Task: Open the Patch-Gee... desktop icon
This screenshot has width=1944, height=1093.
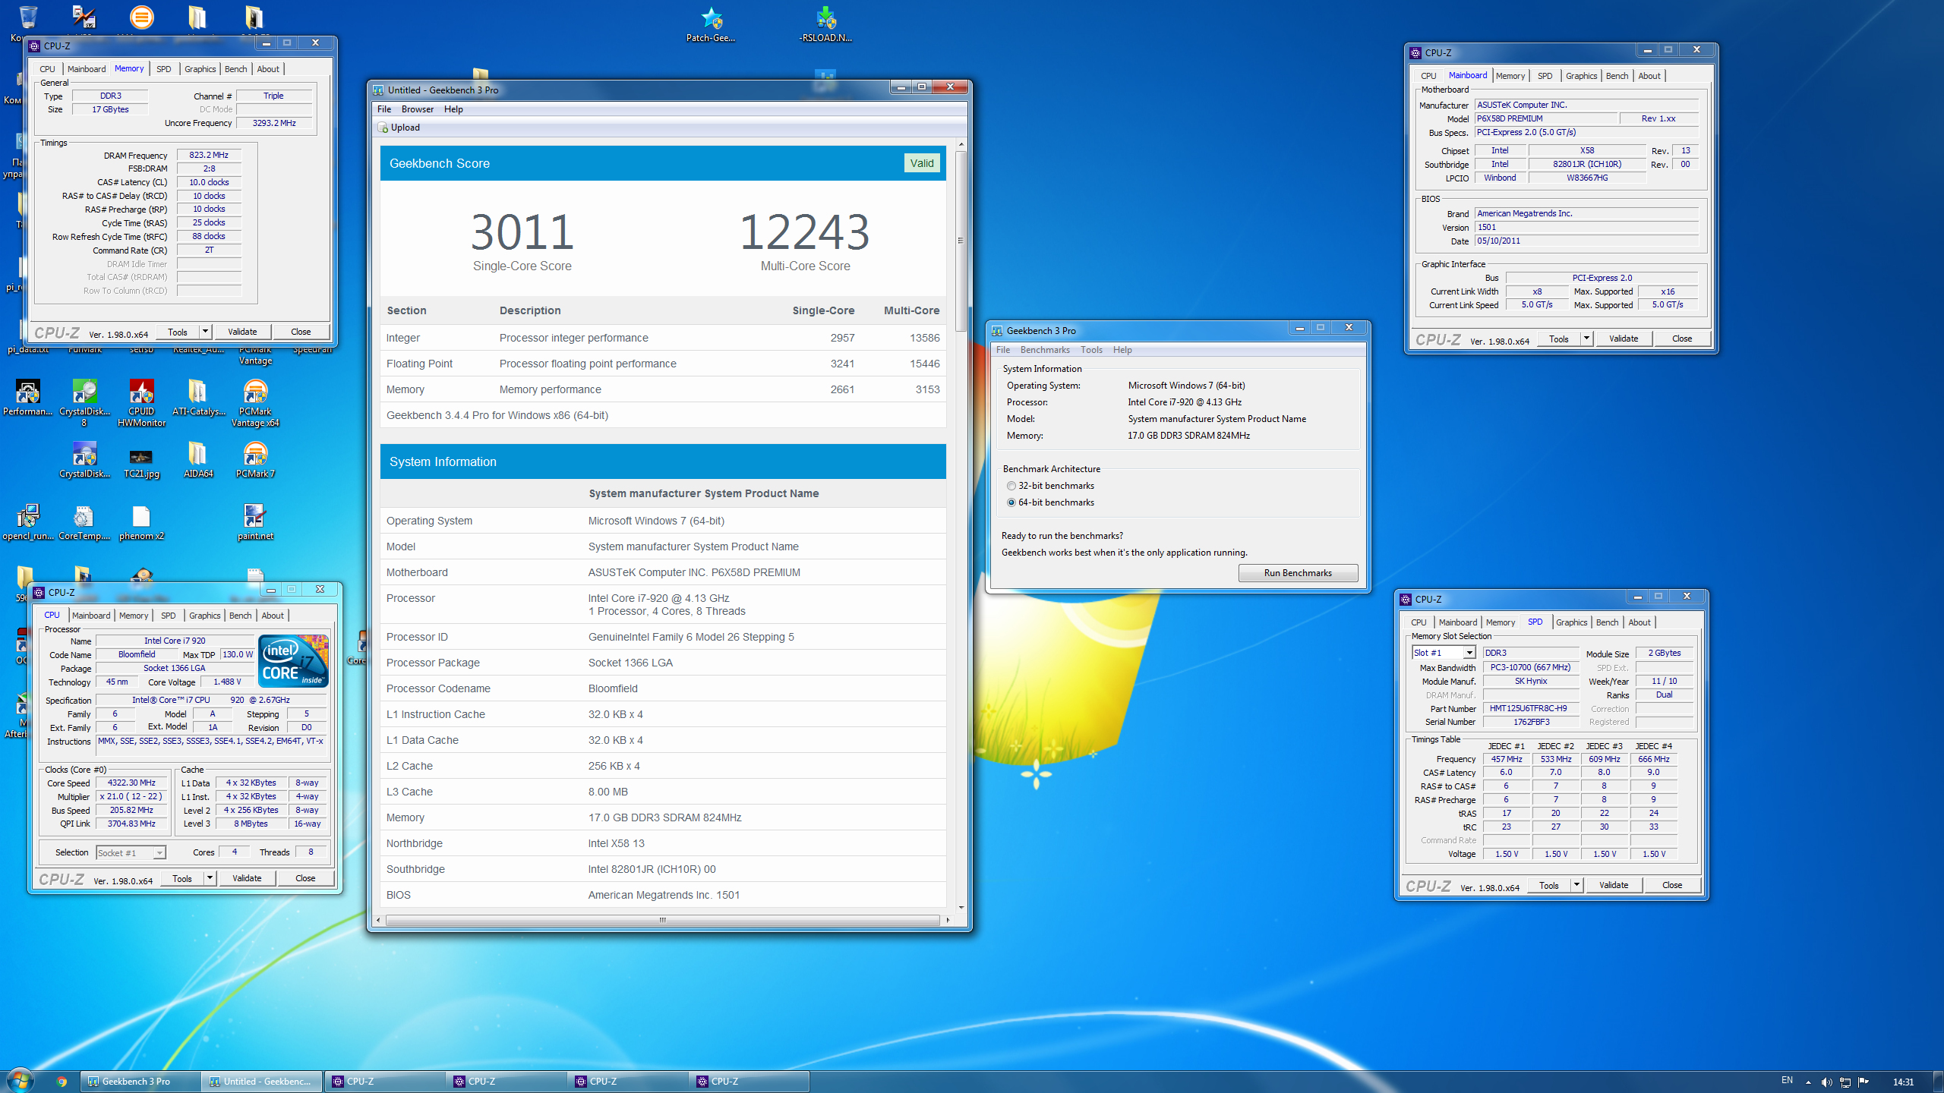Action: pyautogui.click(x=711, y=24)
